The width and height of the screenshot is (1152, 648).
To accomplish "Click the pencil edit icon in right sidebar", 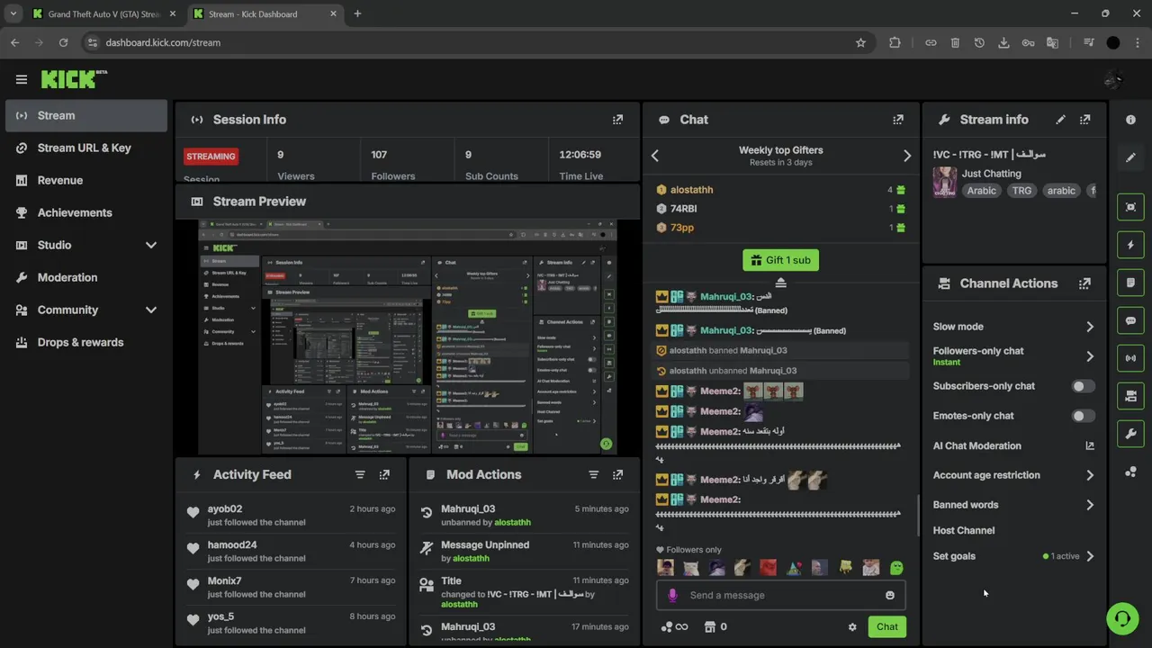I will click(1131, 157).
